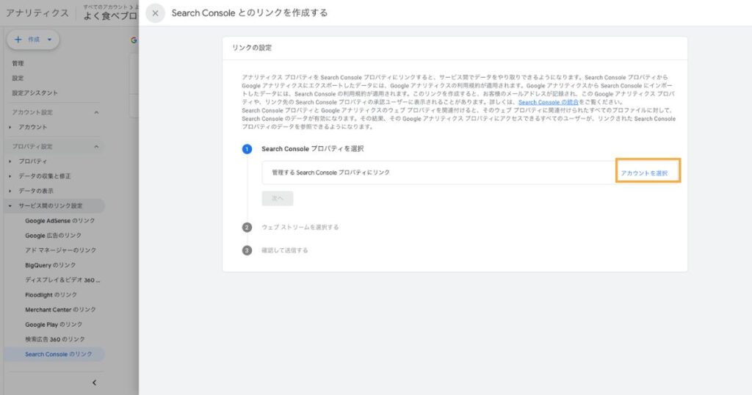
Task: Click the リンクの設定 card heading
Action: pyautogui.click(x=252, y=48)
